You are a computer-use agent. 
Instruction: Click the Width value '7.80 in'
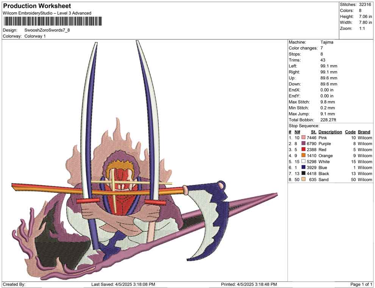pos(365,22)
